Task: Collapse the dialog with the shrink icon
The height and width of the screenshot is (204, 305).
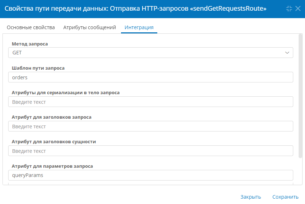Action: [289, 9]
